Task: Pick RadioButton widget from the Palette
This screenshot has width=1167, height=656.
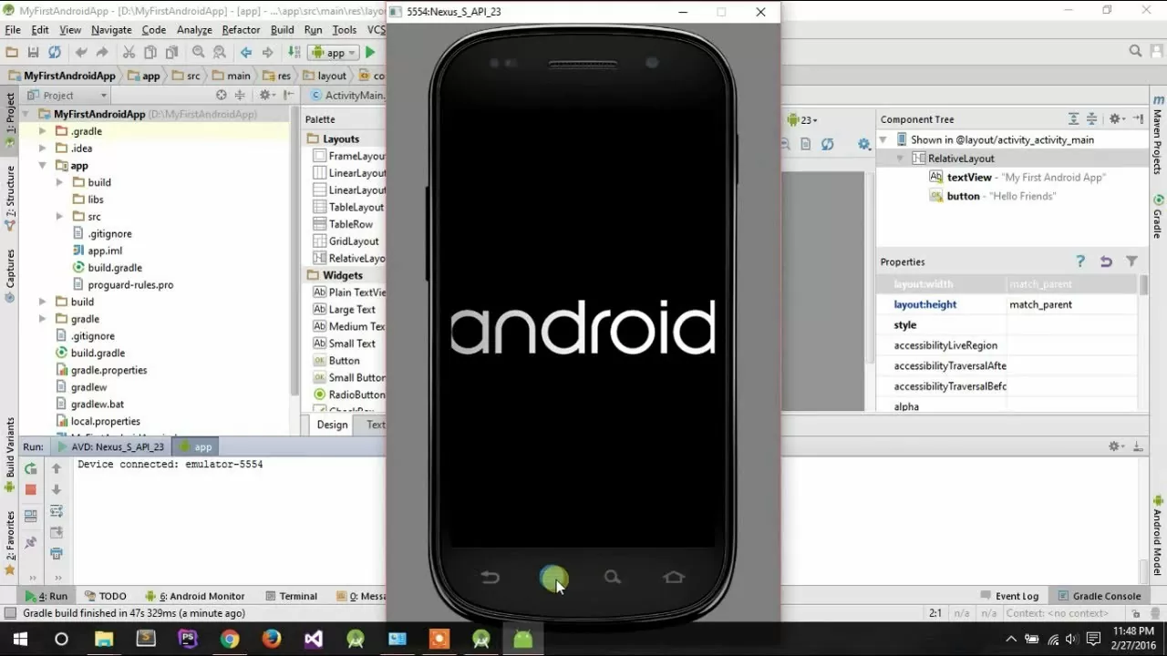Action: point(349,395)
